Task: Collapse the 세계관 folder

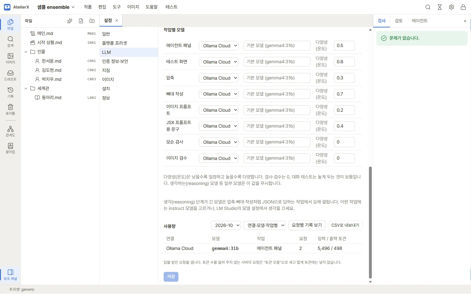Action: pos(26,88)
